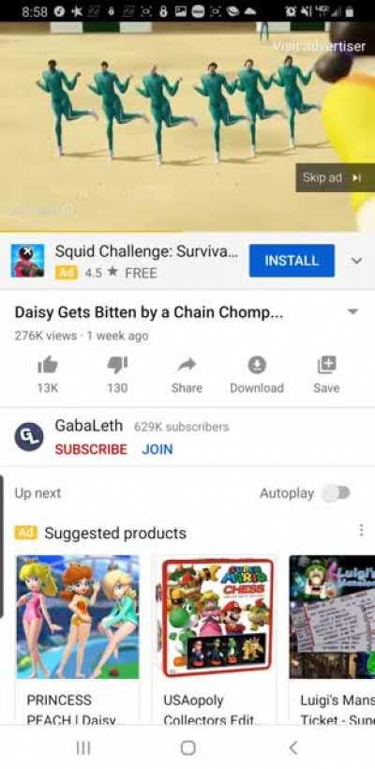Install the Squid Challenge app
This screenshot has height=769, width=375.
[292, 261]
